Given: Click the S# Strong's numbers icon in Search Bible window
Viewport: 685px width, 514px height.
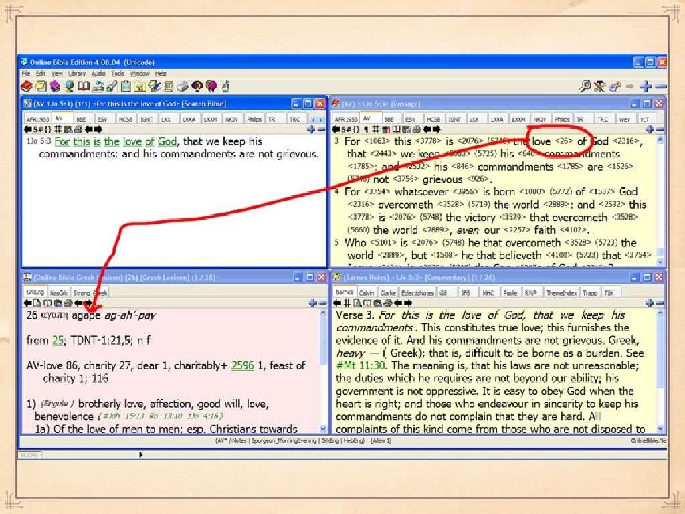Looking at the screenshot, I should pyautogui.click(x=38, y=129).
